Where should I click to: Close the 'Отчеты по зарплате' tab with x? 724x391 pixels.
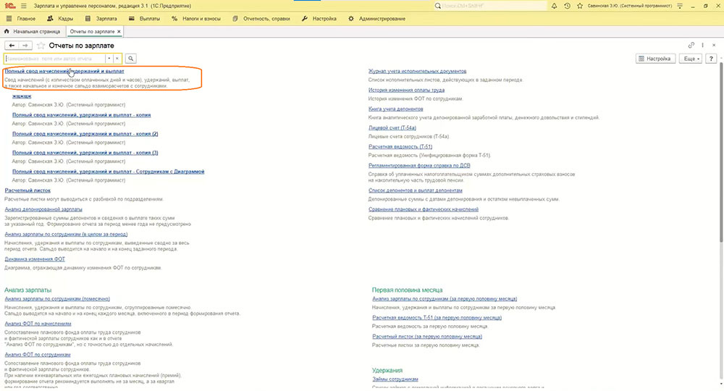[x=119, y=31]
